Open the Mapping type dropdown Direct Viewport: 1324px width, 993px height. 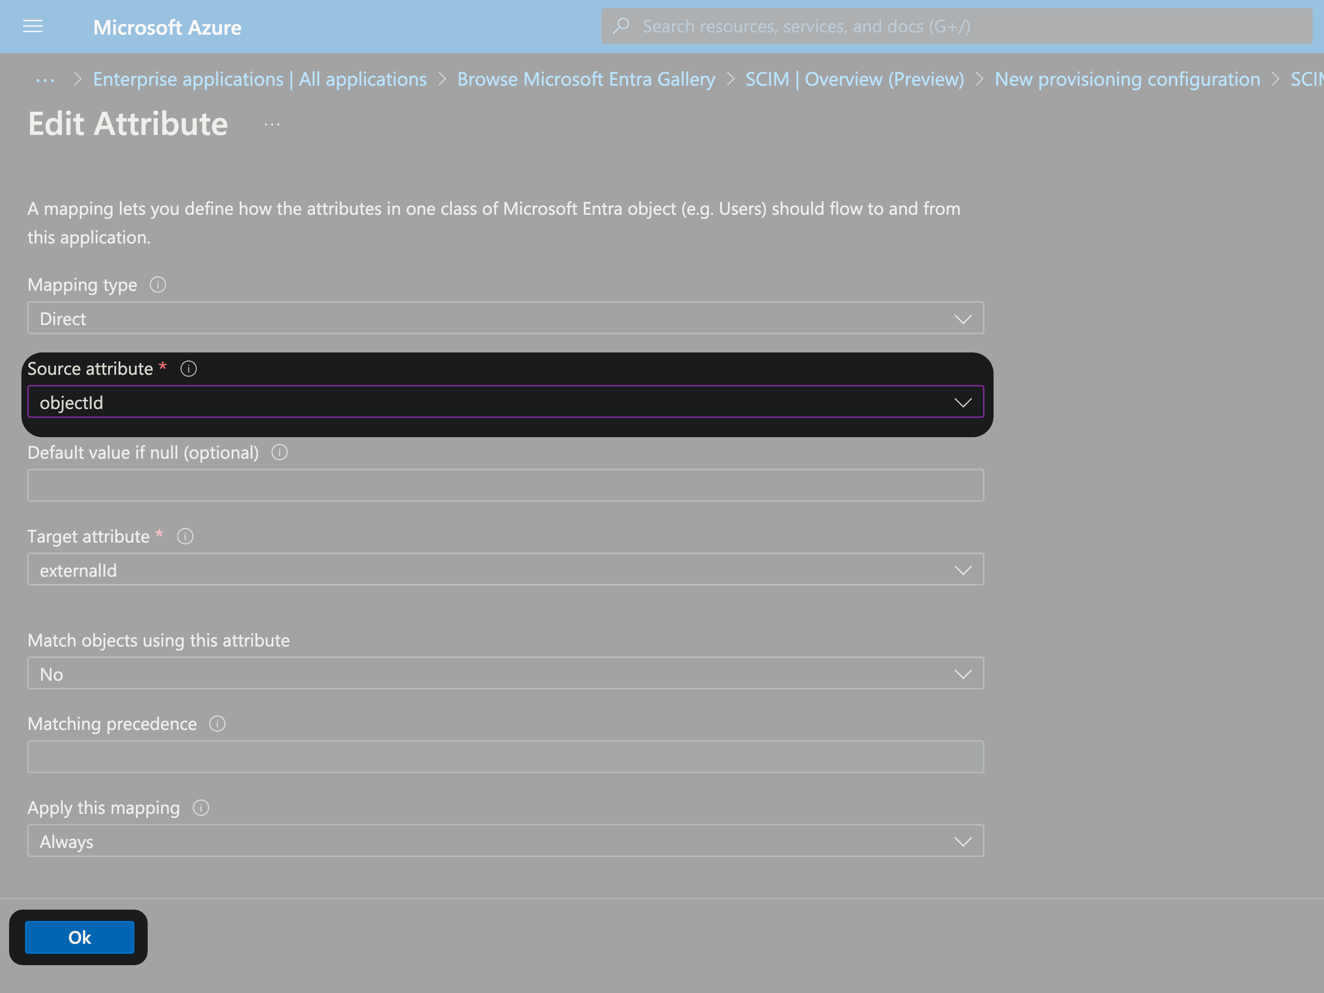pyautogui.click(x=505, y=318)
